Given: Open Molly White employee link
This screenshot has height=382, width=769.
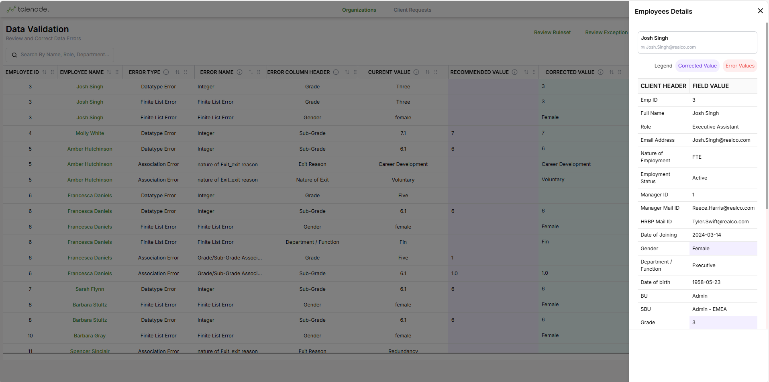Looking at the screenshot, I should (90, 133).
